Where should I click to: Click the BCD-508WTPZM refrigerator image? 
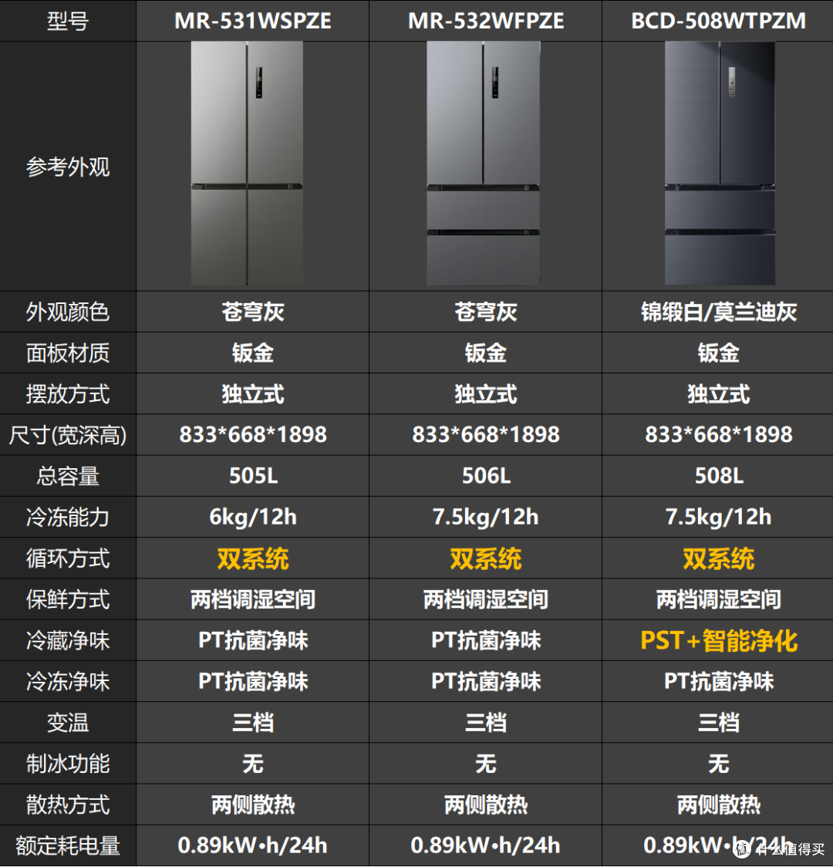click(x=720, y=164)
